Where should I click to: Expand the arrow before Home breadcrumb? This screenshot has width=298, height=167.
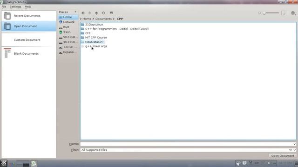point(81,19)
